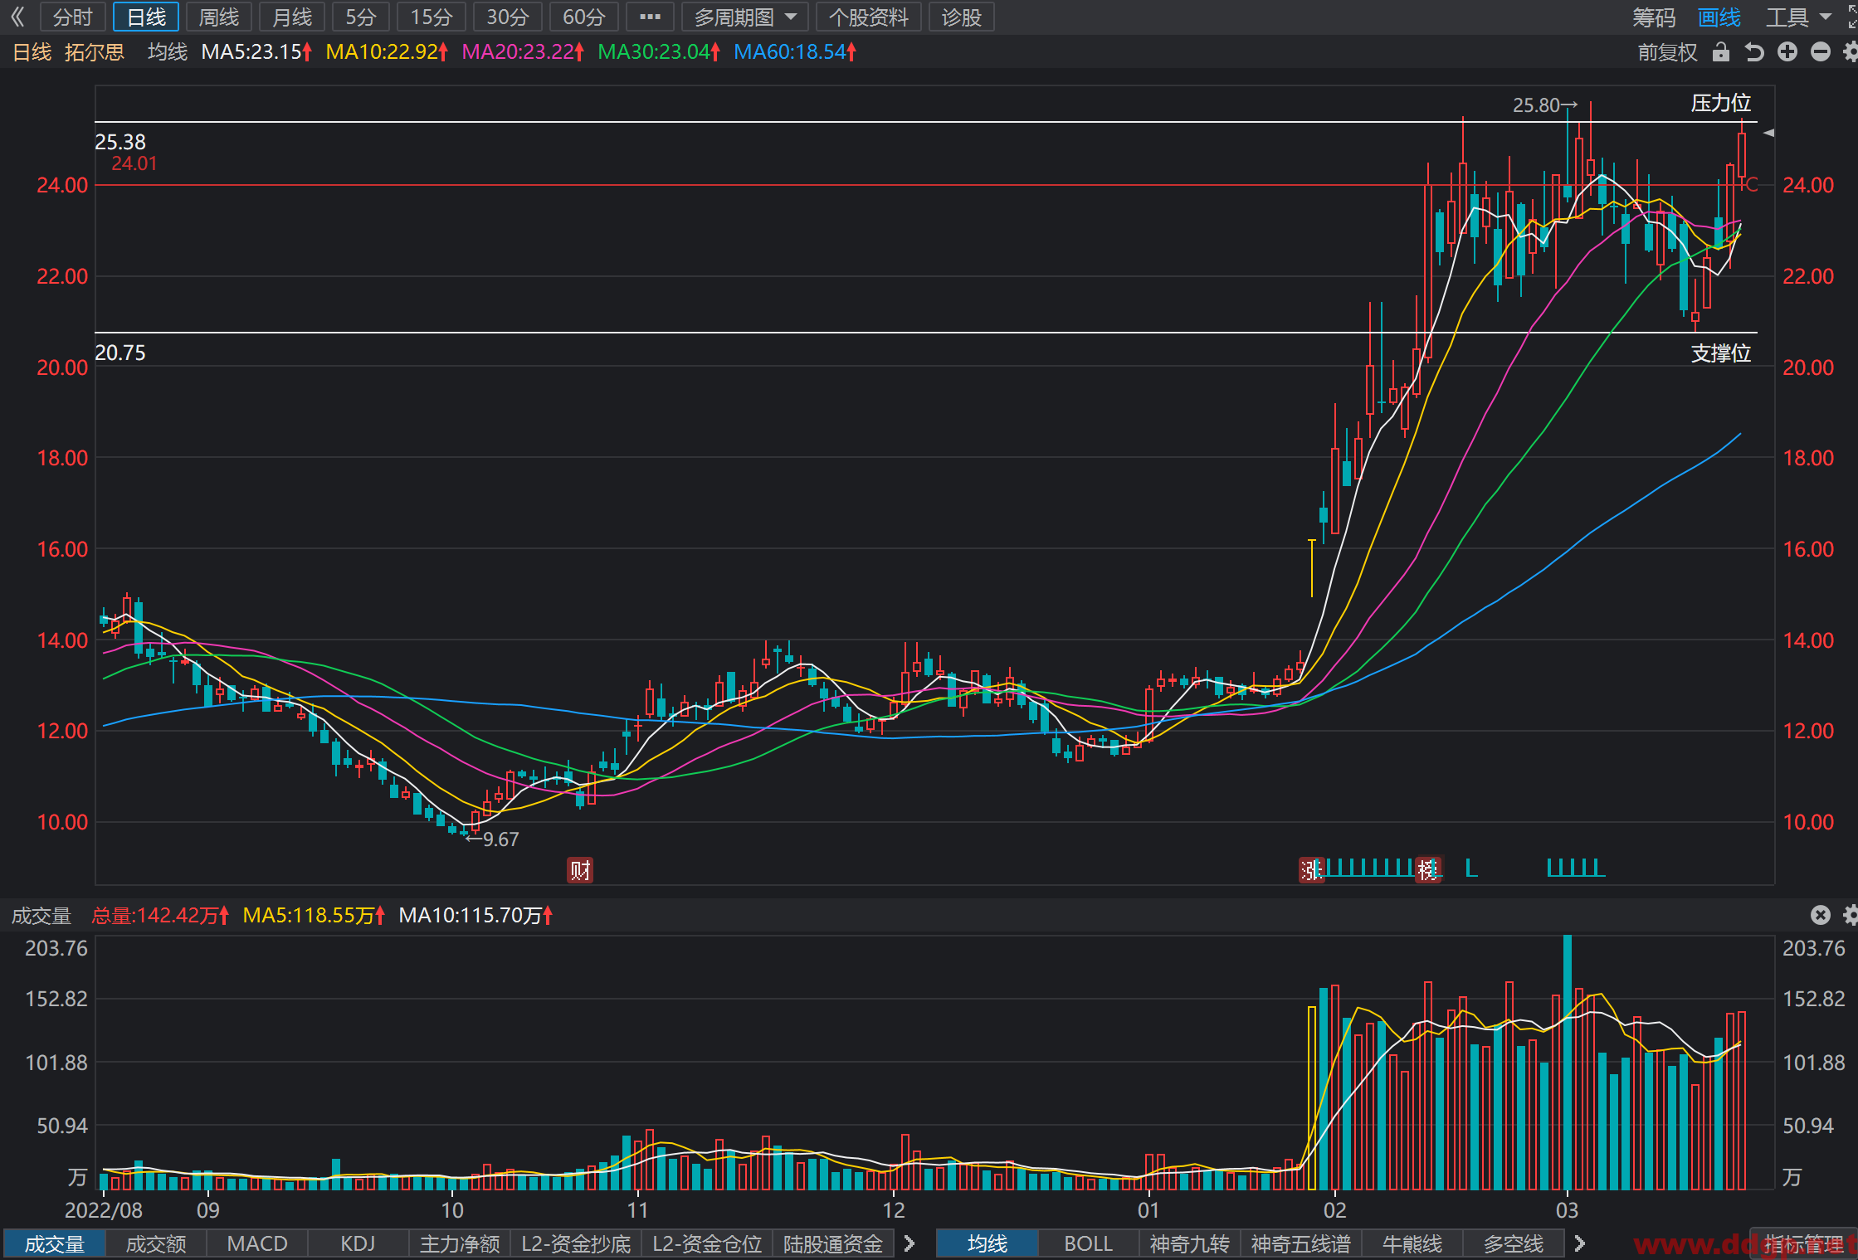This screenshot has width=1858, height=1260.
Task: Select the 陆股通资金 indicator tab
Action: pos(833,1243)
